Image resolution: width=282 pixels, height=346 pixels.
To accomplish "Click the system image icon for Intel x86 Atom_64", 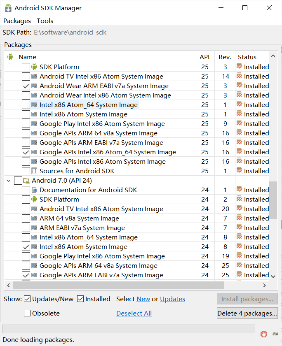I will tap(33, 104).
